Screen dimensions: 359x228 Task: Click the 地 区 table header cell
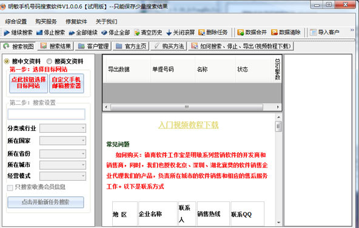coord(125,215)
